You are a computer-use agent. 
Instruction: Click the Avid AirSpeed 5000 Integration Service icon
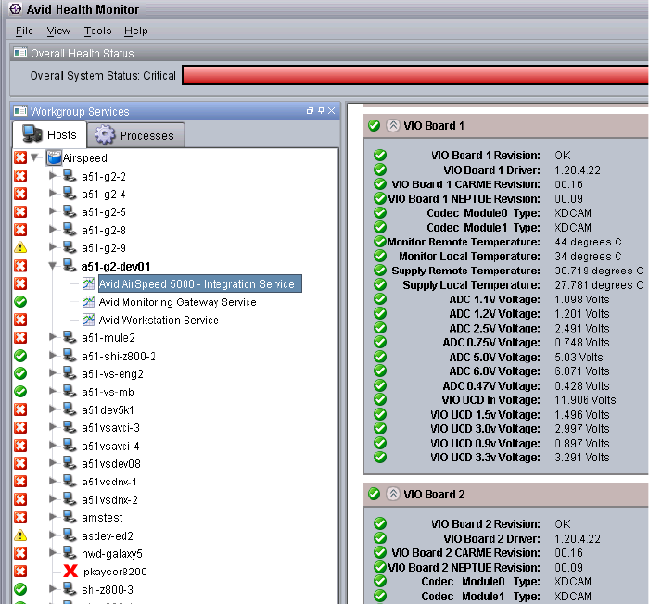[x=88, y=283]
